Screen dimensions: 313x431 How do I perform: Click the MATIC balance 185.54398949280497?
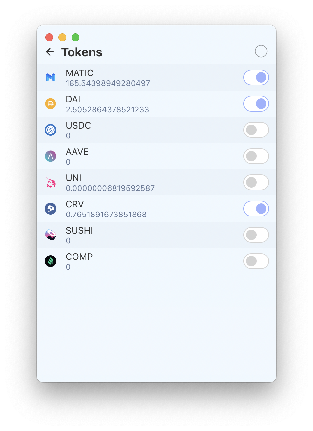point(108,83)
